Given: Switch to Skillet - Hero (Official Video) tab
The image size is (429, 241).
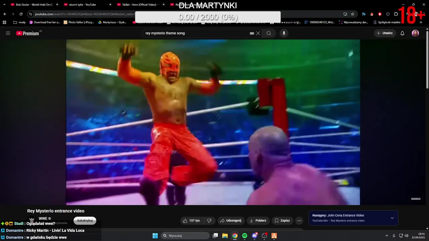Looking at the screenshot, I should (x=140, y=5).
